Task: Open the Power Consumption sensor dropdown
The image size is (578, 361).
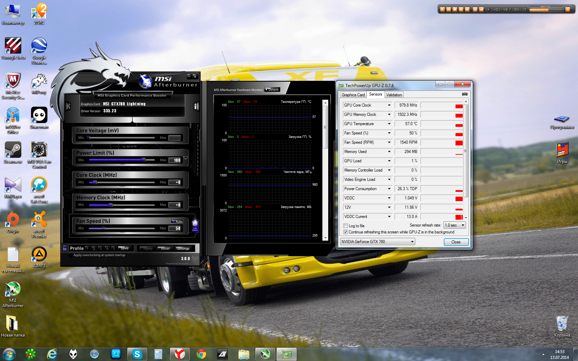Action: pos(389,189)
